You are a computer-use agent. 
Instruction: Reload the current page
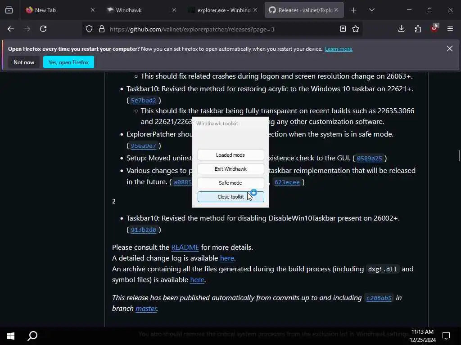pyautogui.click(x=43, y=29)
